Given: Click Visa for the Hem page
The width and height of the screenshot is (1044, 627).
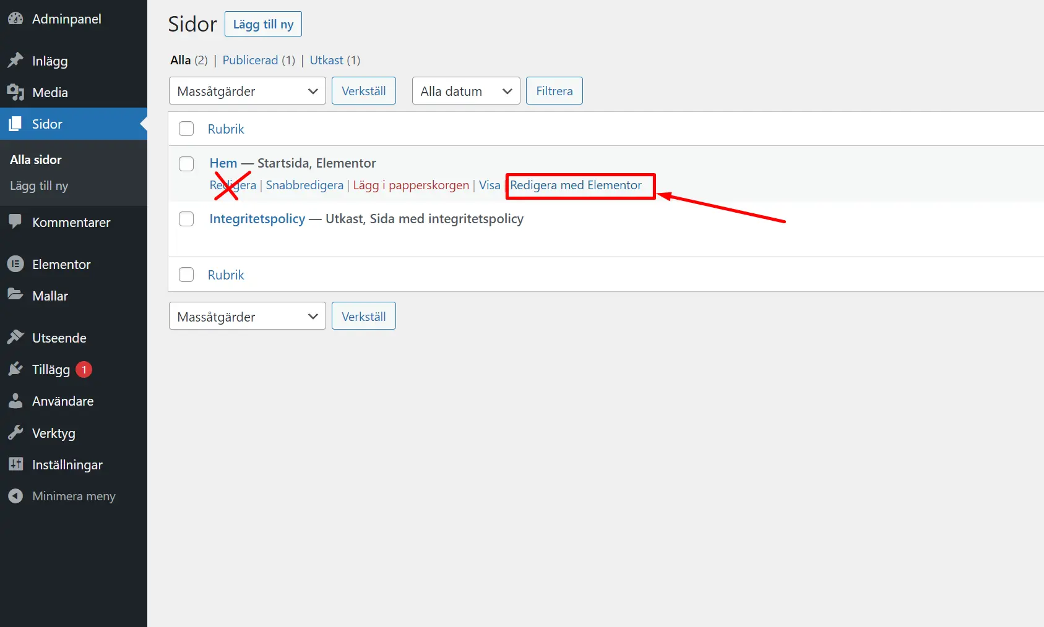Looking at the screenshot, I should (x=490, y=185).
